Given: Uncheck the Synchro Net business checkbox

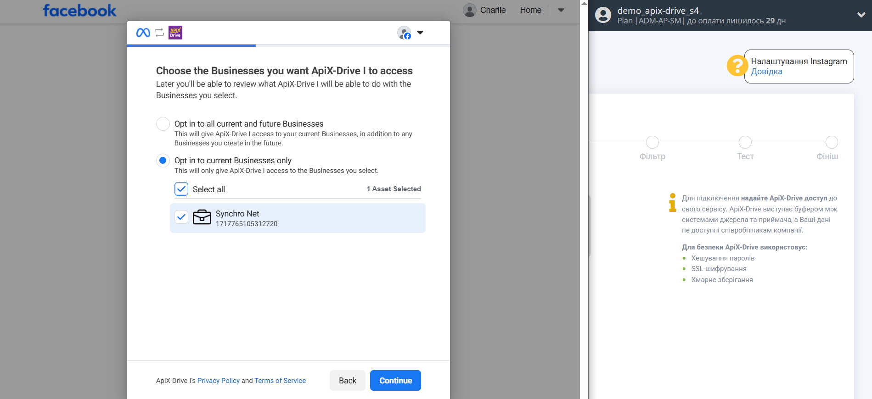Looking at the screenshot, I should pyautogui.click(x=181, y=217).
